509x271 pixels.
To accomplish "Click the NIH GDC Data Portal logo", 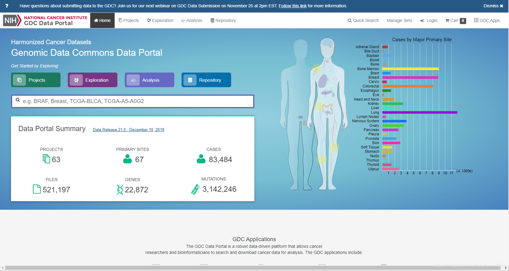I will point(46,20).
